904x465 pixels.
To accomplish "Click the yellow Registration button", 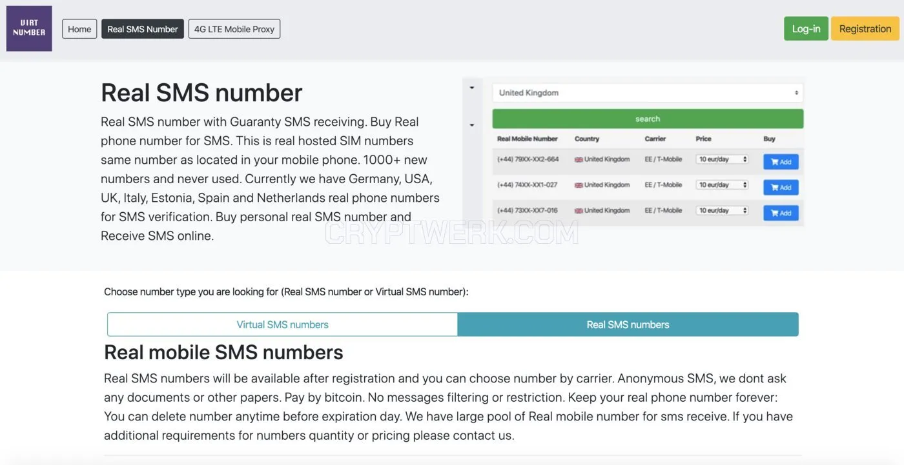I will [865, 28].
